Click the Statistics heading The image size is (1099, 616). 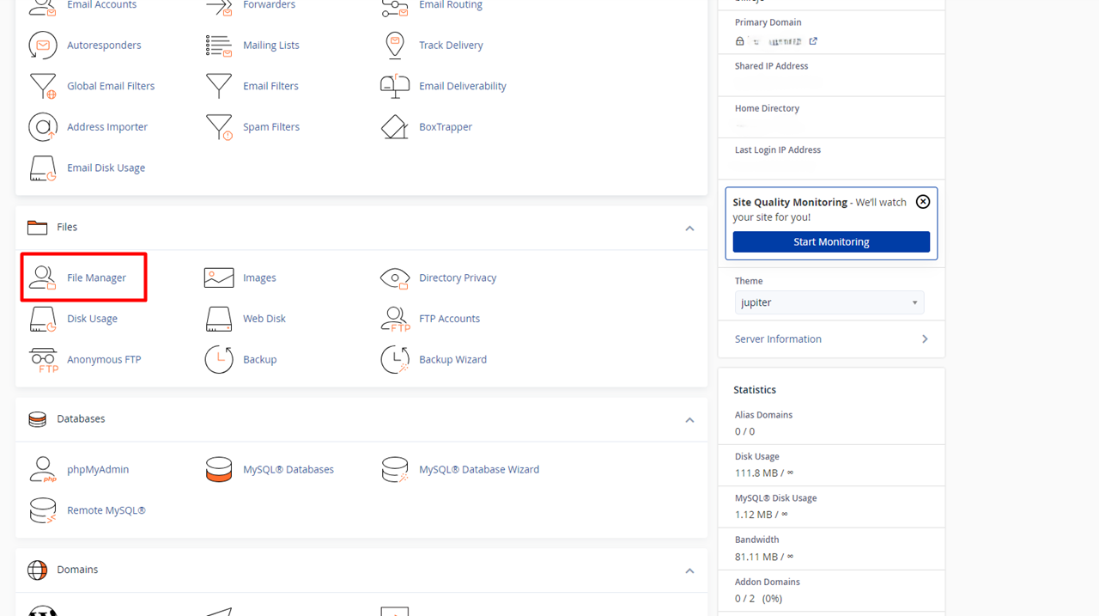[755, 390]
